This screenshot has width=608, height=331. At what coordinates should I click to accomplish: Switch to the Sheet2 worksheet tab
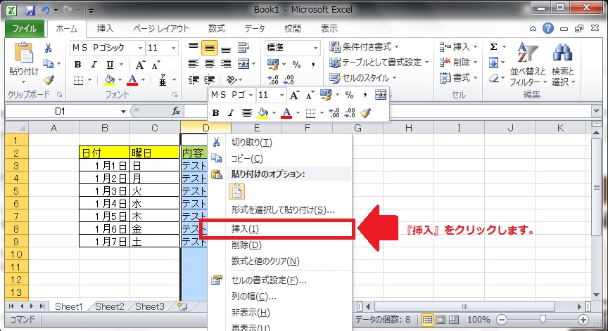pos(110,306)
